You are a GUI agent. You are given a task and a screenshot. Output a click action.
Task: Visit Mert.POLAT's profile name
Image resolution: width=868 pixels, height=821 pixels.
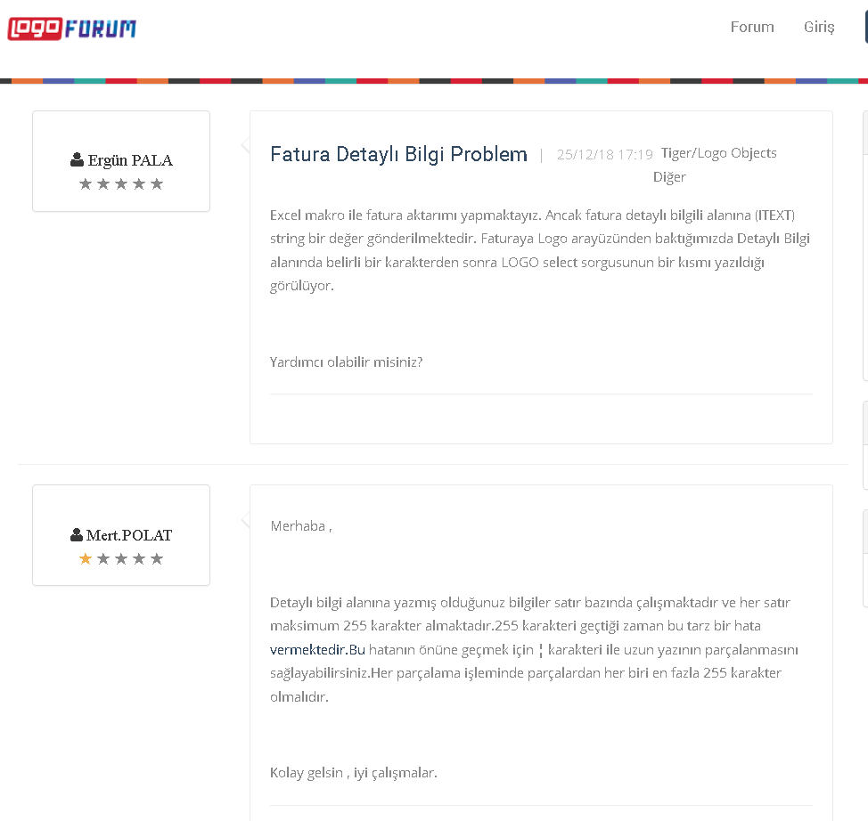click(129, 536)
